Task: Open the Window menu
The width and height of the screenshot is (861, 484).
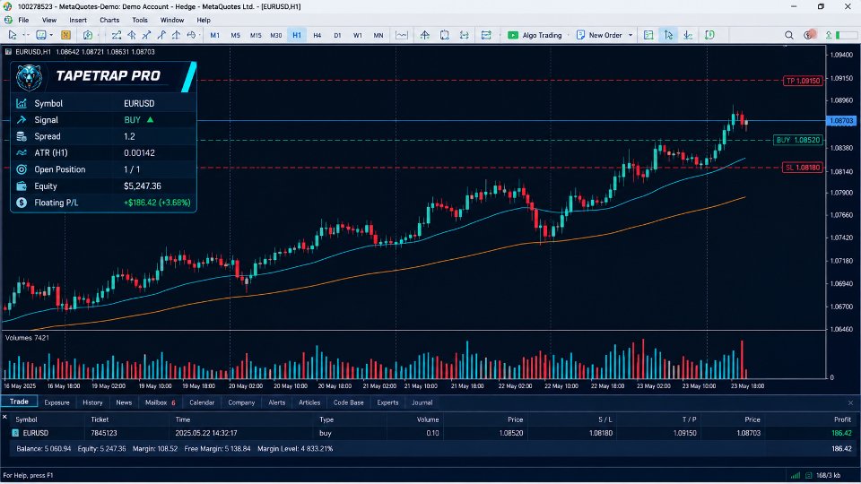Action: pyautogui.click(x=172, y=20)
